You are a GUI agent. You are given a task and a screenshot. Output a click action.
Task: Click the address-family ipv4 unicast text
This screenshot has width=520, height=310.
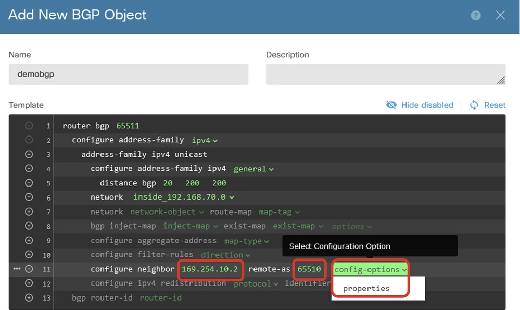[x=144, y=154]
